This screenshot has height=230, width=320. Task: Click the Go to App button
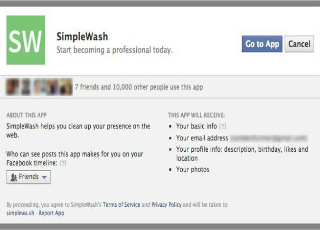point(262,44)
